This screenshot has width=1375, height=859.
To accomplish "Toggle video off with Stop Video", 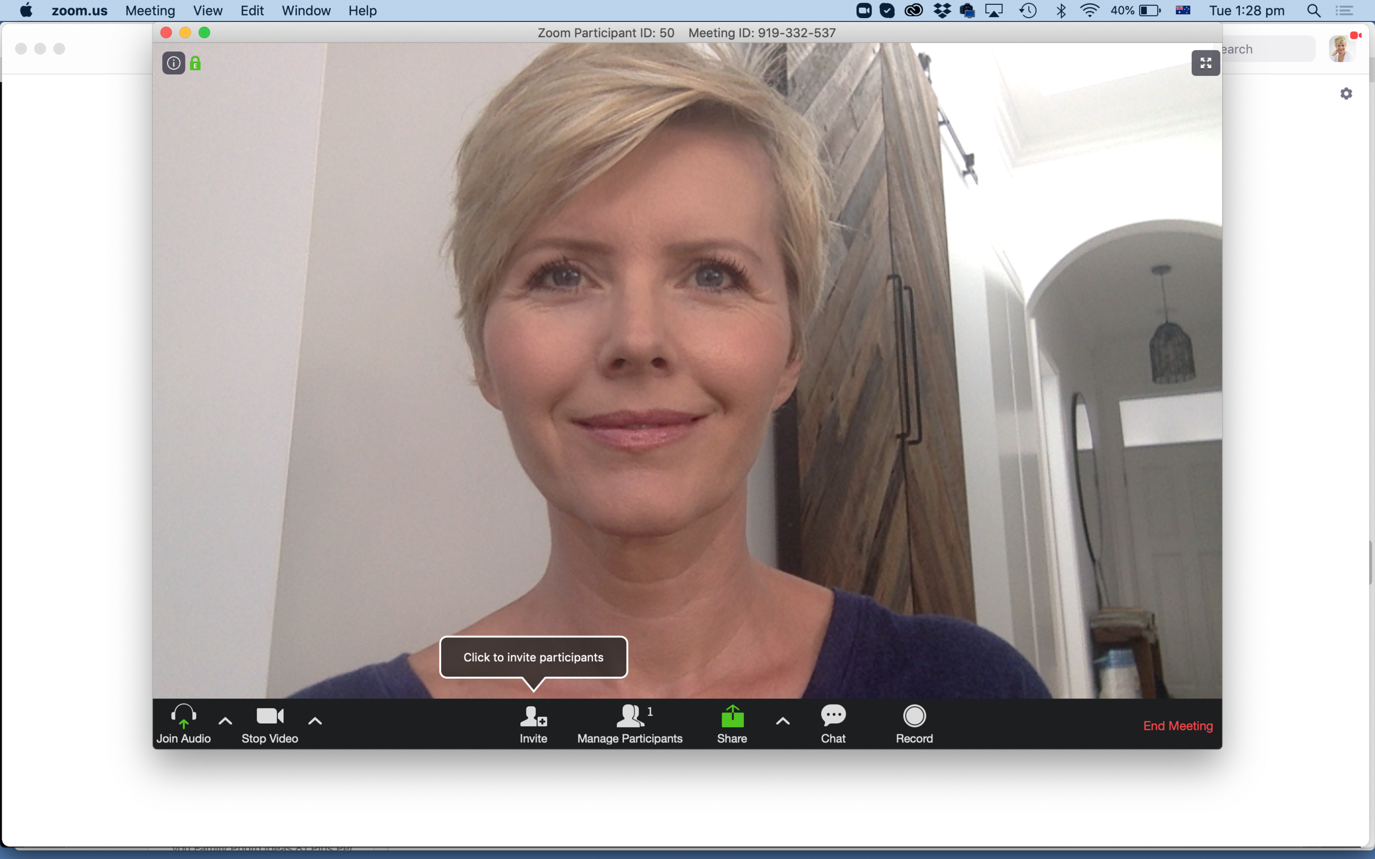I will tap(269, 724).
